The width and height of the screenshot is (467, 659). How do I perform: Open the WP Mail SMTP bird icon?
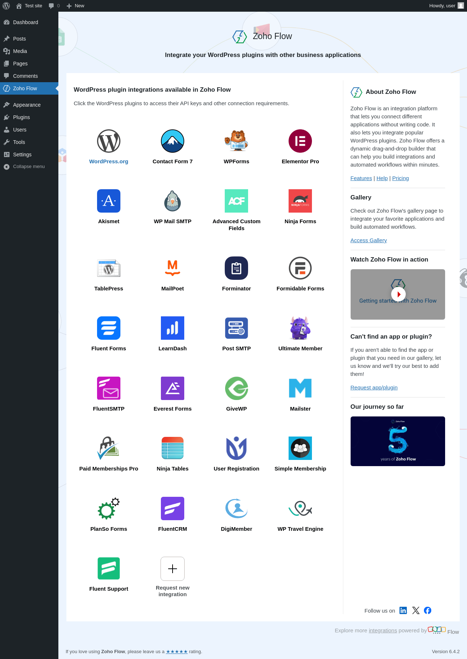173,201
